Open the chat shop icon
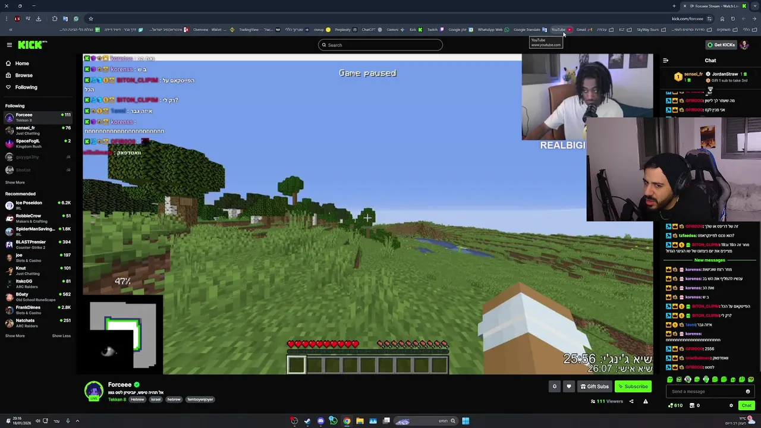761x428 pixels. point(692,405)
